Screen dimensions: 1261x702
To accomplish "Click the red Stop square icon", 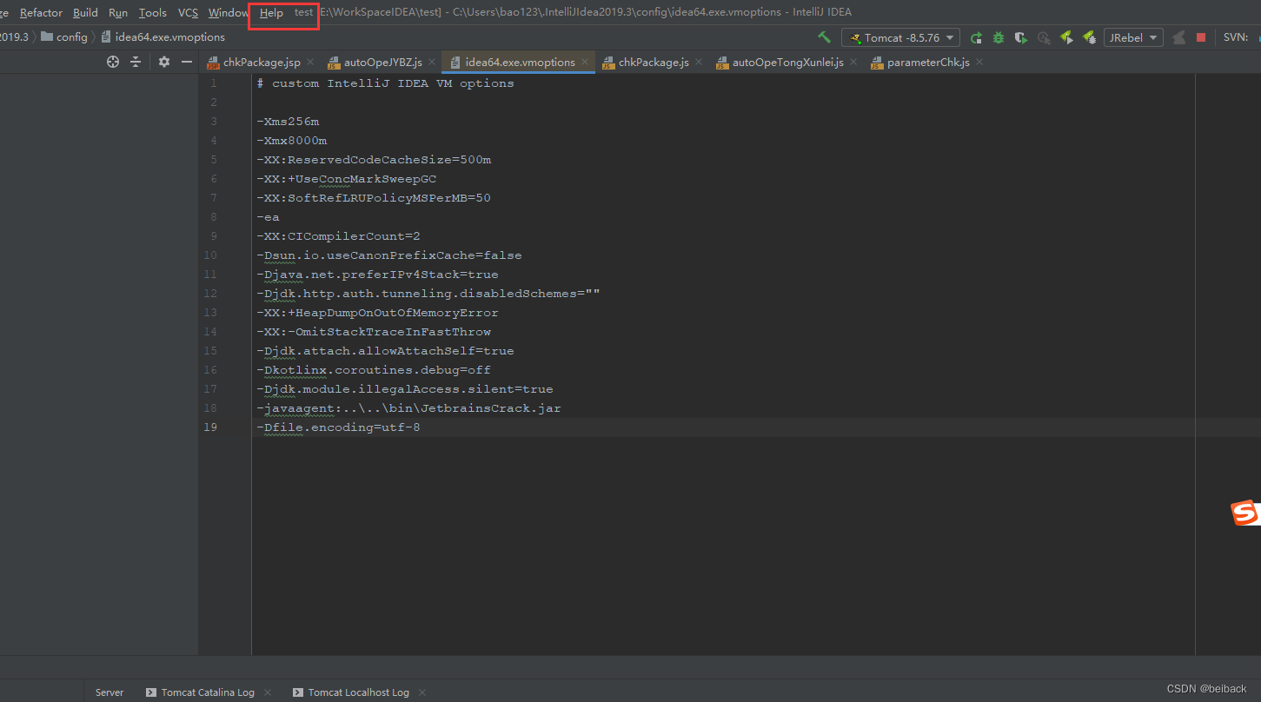I will point(1201,37).
